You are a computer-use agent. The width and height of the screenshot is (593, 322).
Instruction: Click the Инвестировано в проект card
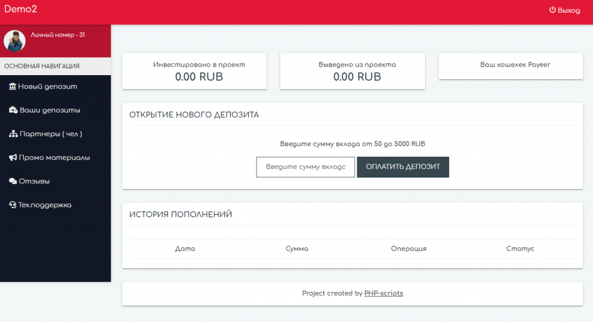pyautogui.click(x=195, y=71)
